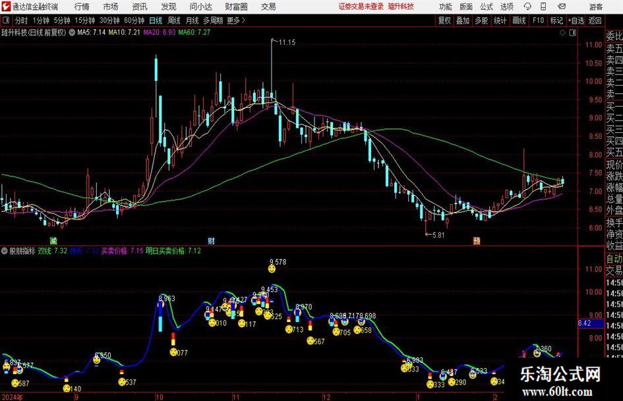623x401 pixels.
Task: Click the 多股 toolbar button
Action: [x=481, y=20]
